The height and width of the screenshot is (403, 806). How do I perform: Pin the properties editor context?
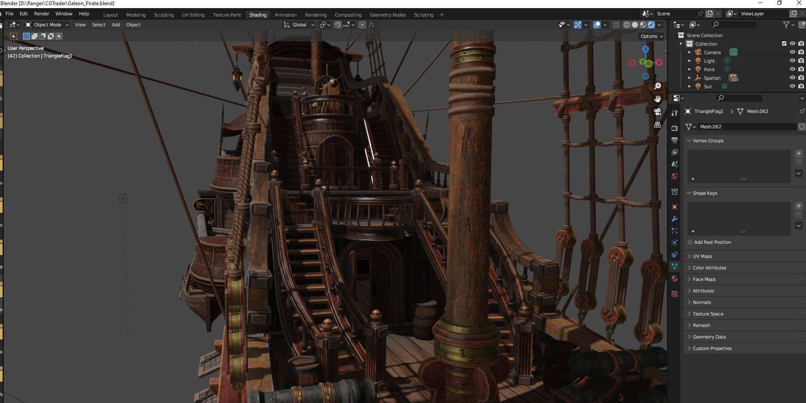801,111
